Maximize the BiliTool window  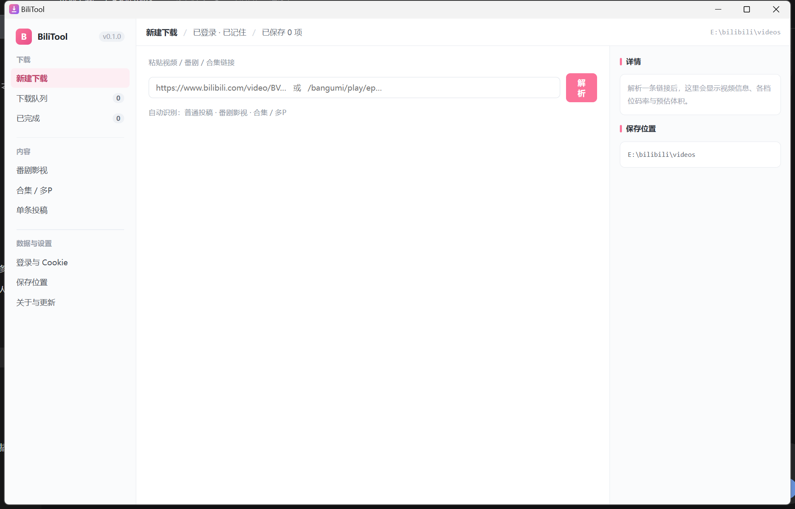[x=747, y=9]
